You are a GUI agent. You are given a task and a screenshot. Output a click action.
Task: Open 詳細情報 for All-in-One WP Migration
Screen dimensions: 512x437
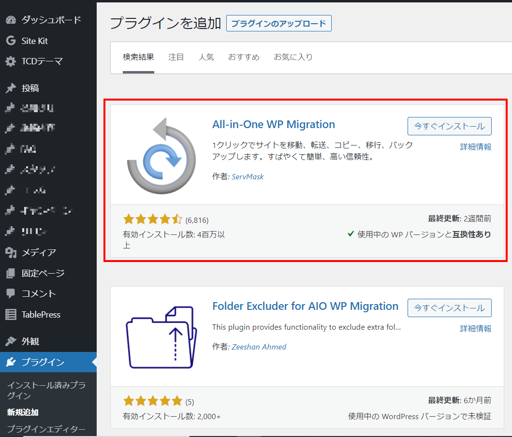[x=475, y=147]
